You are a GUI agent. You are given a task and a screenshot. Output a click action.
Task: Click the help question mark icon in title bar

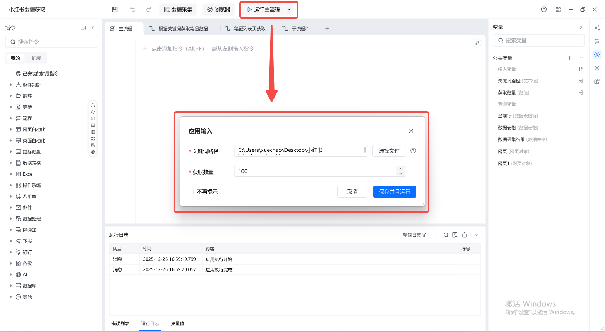(544, 10)
